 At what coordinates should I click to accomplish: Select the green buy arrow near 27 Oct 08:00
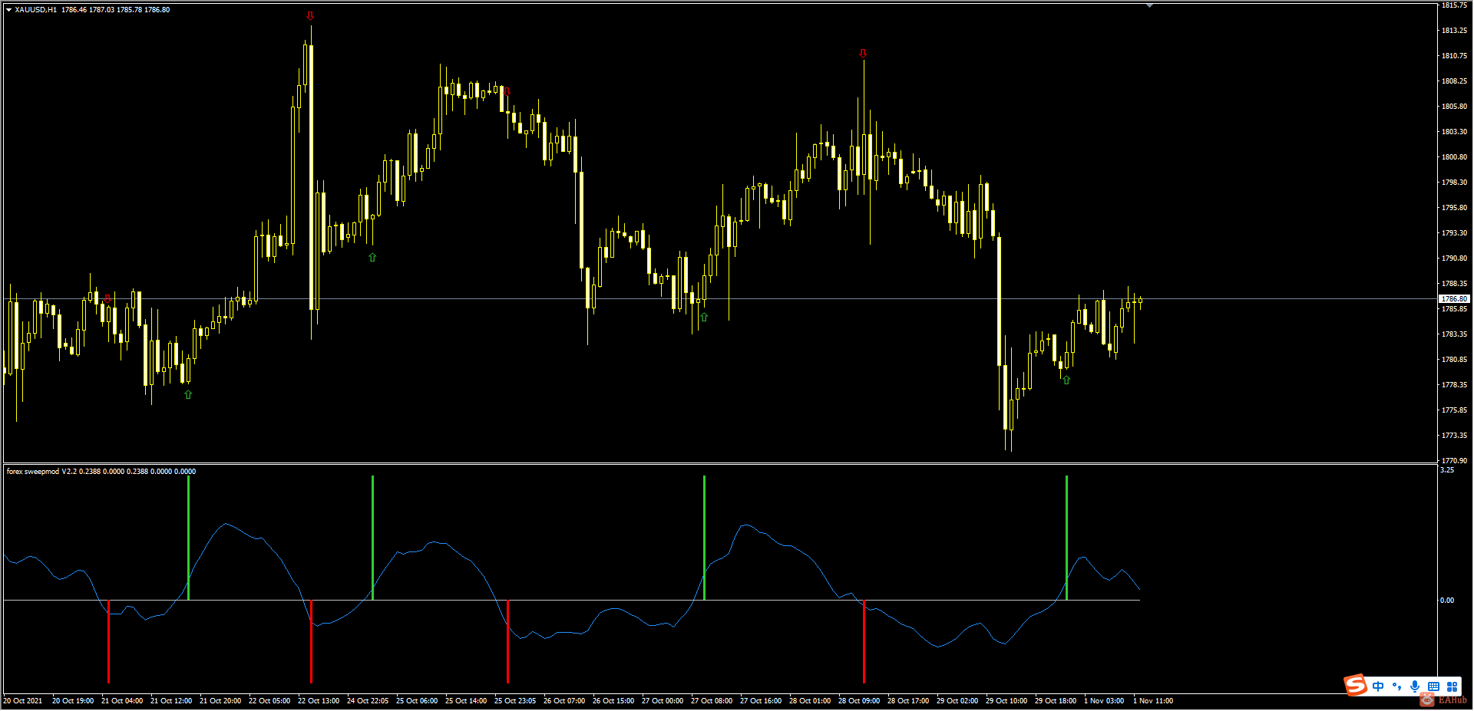(704, 317)
